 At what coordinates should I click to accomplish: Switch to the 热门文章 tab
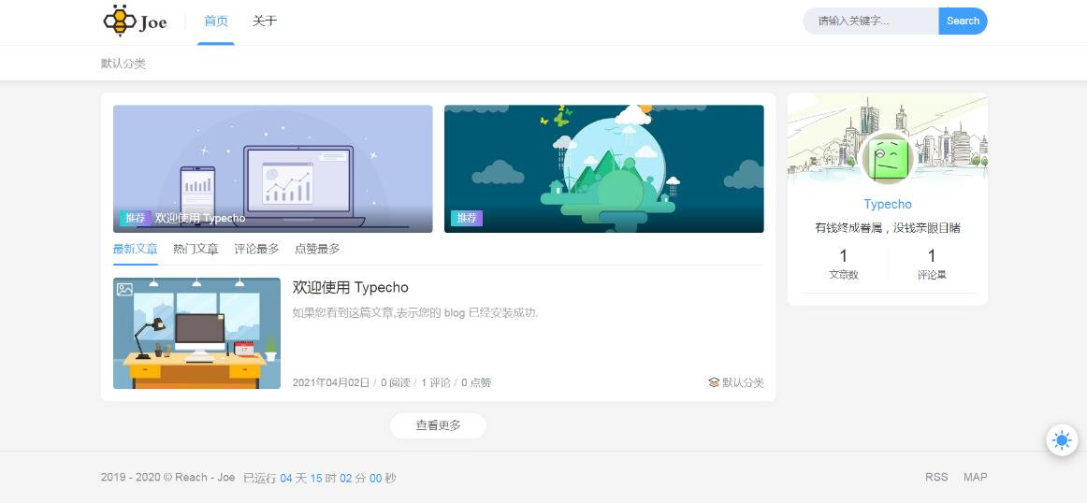coord(196,250)
